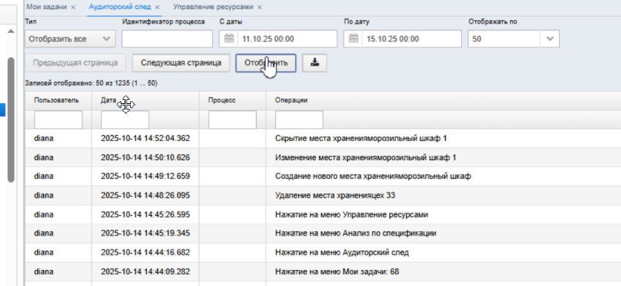Click date cell 2025-10-14 14:44:09.282
Image resolution: width=621 pixels, height=286 pixels.
click(x=145, y=272)
